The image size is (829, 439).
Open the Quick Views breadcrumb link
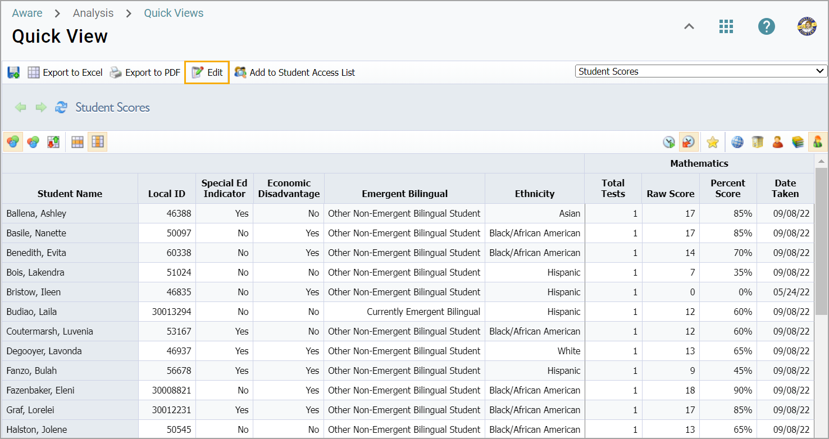pos(174,13)
